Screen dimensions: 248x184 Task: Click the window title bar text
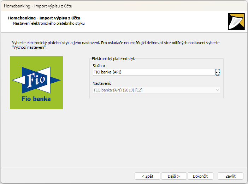tap(38, 6)
